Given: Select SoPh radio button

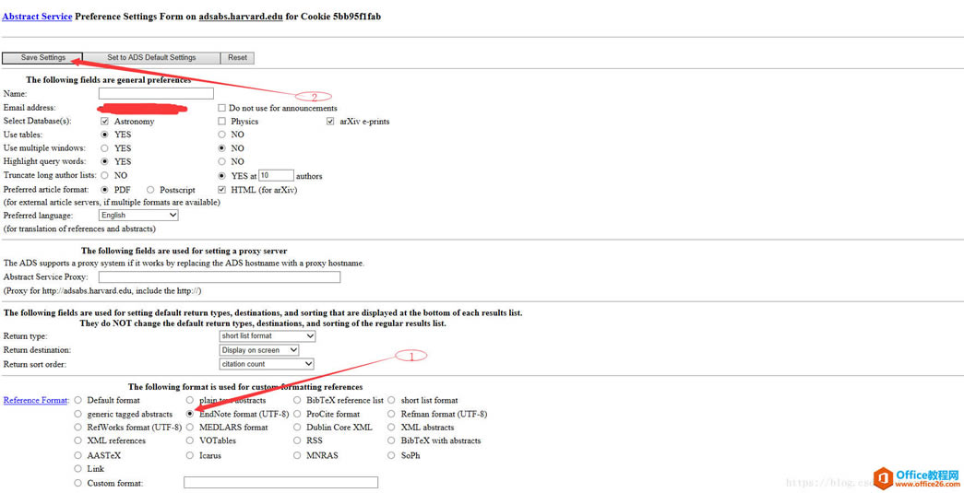Looking at the screenshot, I should [x=392, y=455].
